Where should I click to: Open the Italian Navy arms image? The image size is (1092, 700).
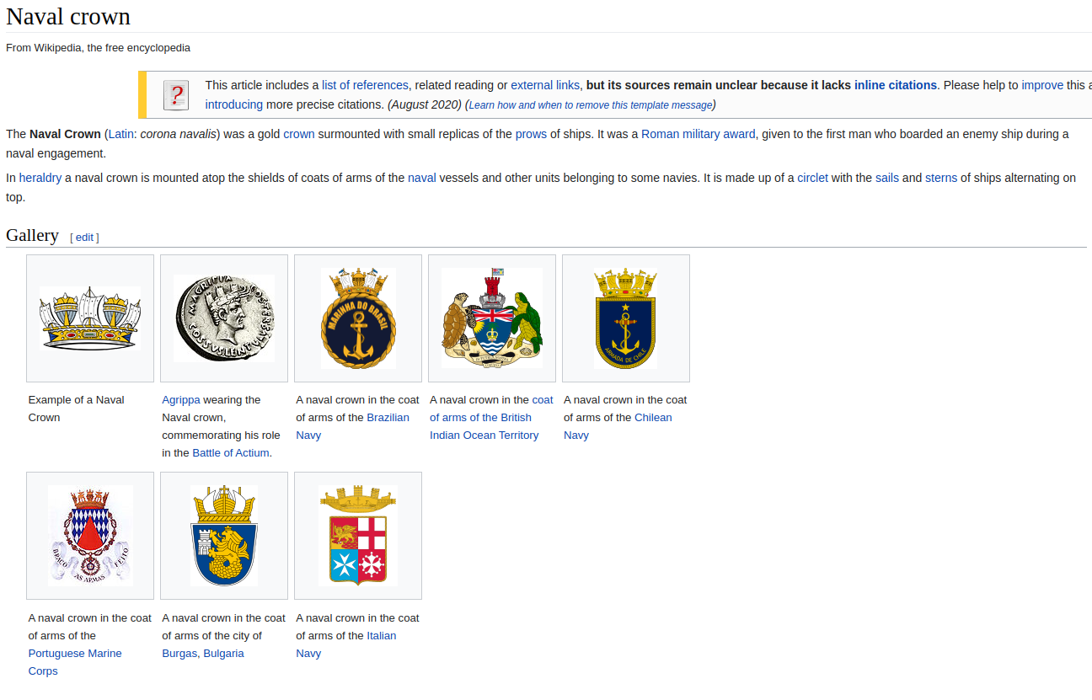pos(358,536)
